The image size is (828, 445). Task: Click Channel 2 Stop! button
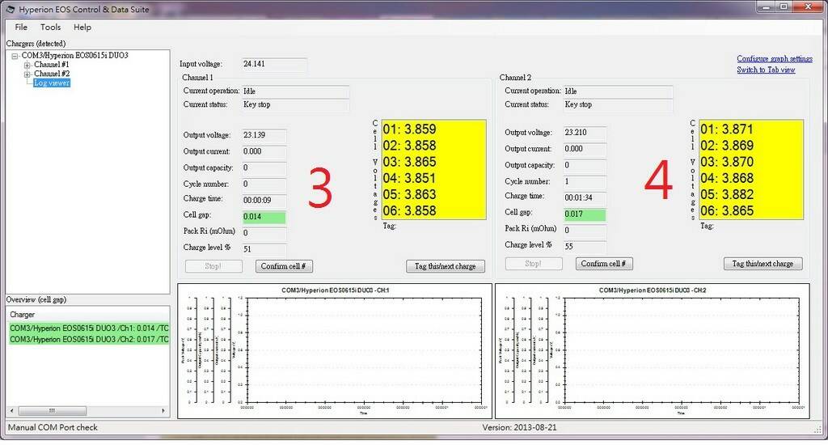point(534,263)
